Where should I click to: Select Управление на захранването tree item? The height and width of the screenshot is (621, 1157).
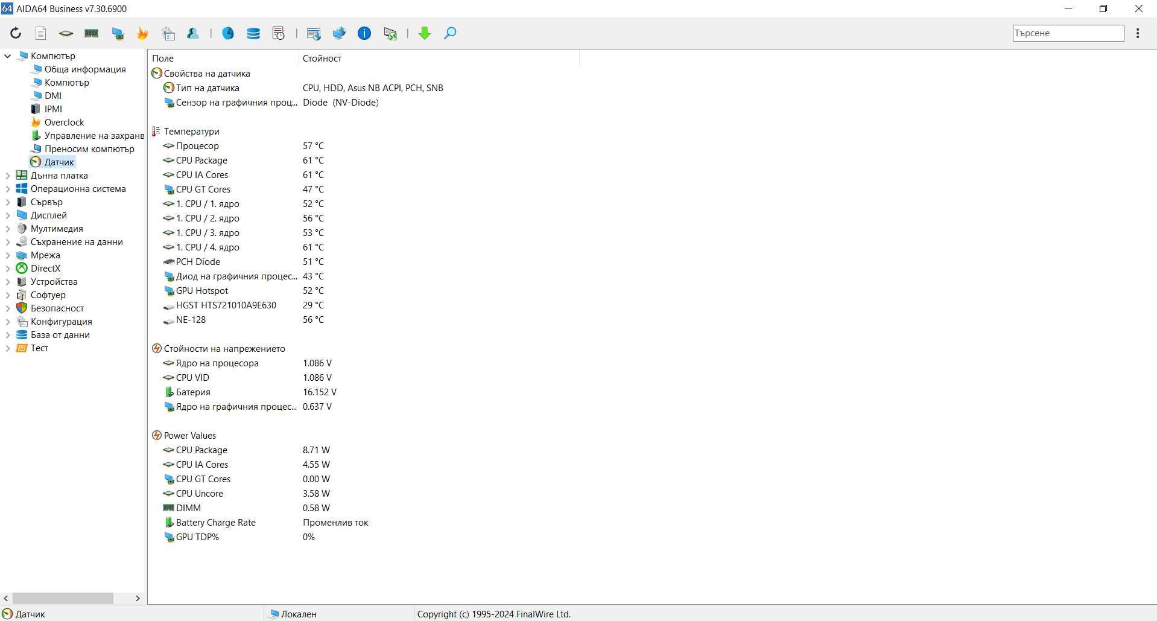[94, 136]
